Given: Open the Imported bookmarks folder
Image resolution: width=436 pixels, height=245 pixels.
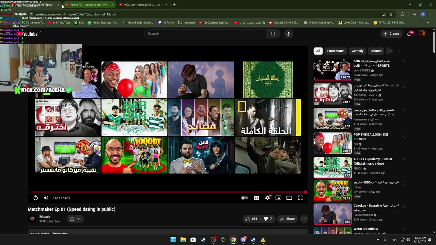Looking at the screenshot, I should click(186, 23).
